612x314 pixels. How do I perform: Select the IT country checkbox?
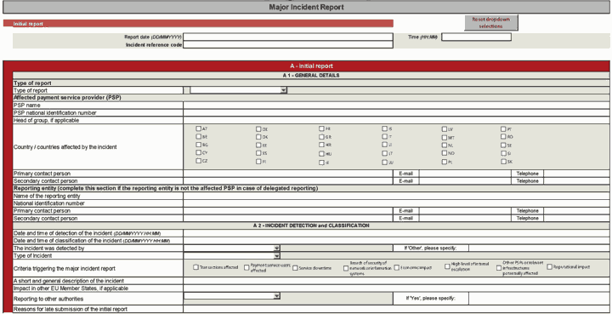coord(384,137)
